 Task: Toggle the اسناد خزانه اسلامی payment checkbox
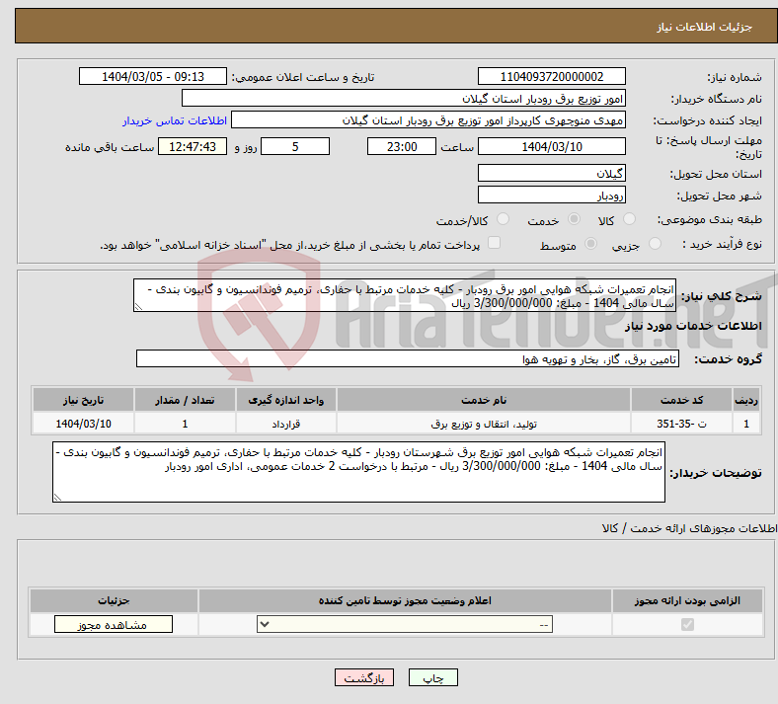494,243
